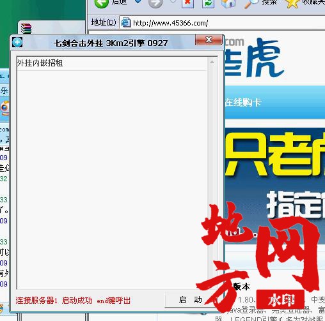Click the 外挂内嵌招租 text line
325x321 pixels.
point(40,63)
